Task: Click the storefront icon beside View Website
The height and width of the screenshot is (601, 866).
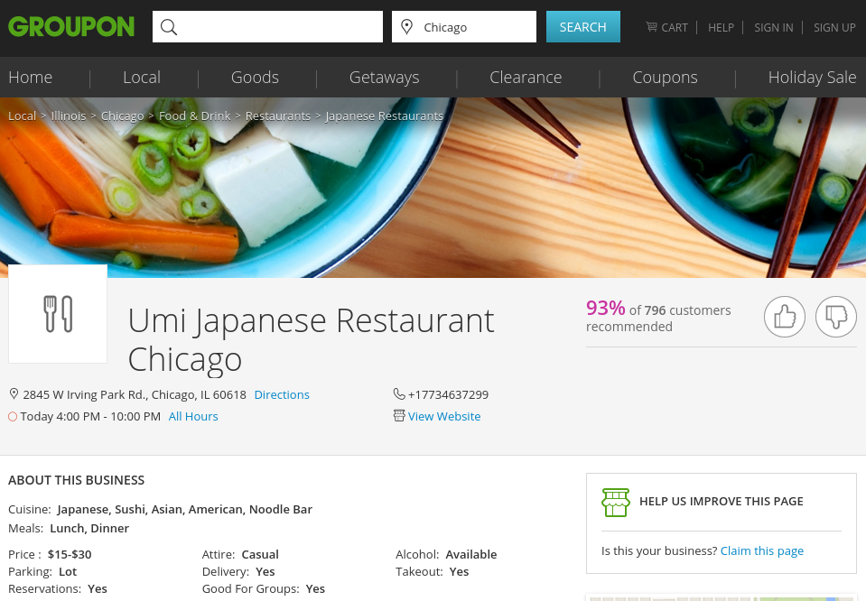Action: click(x=399, y=416)
